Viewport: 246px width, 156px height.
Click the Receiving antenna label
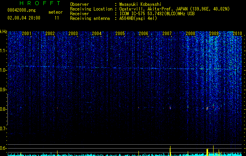90,18
